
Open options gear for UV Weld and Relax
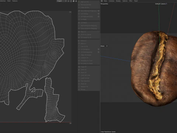pyautogui.click(x=98, y=17)
